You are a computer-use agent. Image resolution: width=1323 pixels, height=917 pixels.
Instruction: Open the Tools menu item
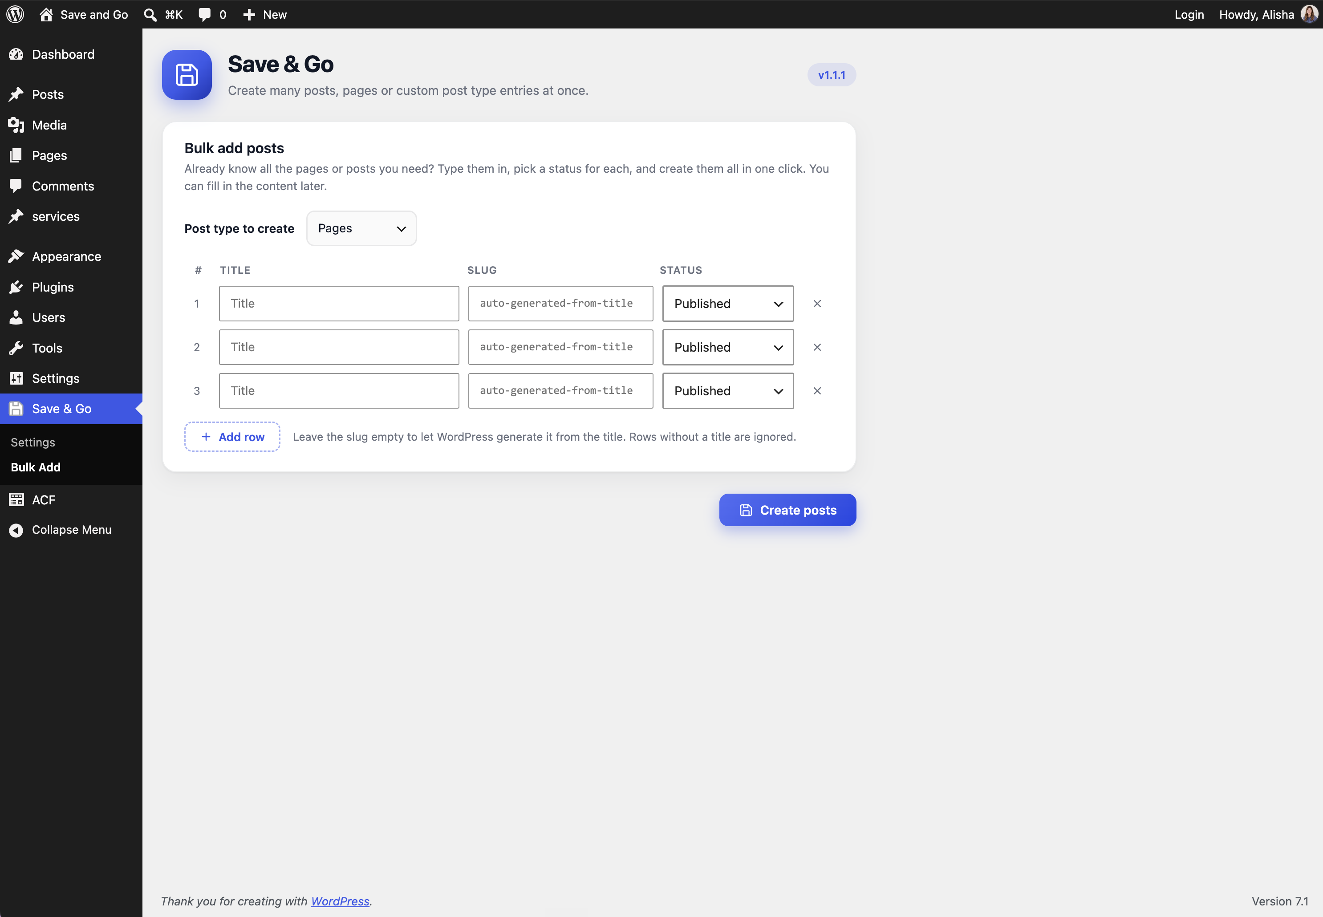pos(71,348)
